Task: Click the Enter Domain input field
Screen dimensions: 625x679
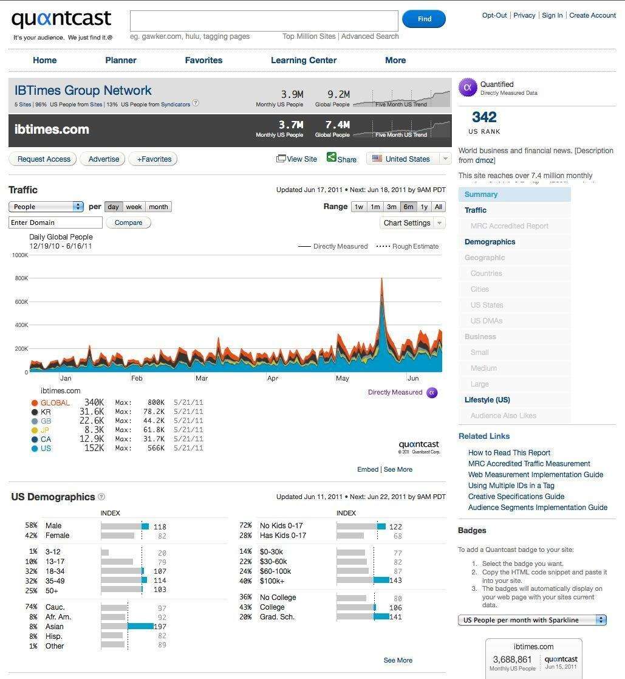Action: click(x=55, y=222)
